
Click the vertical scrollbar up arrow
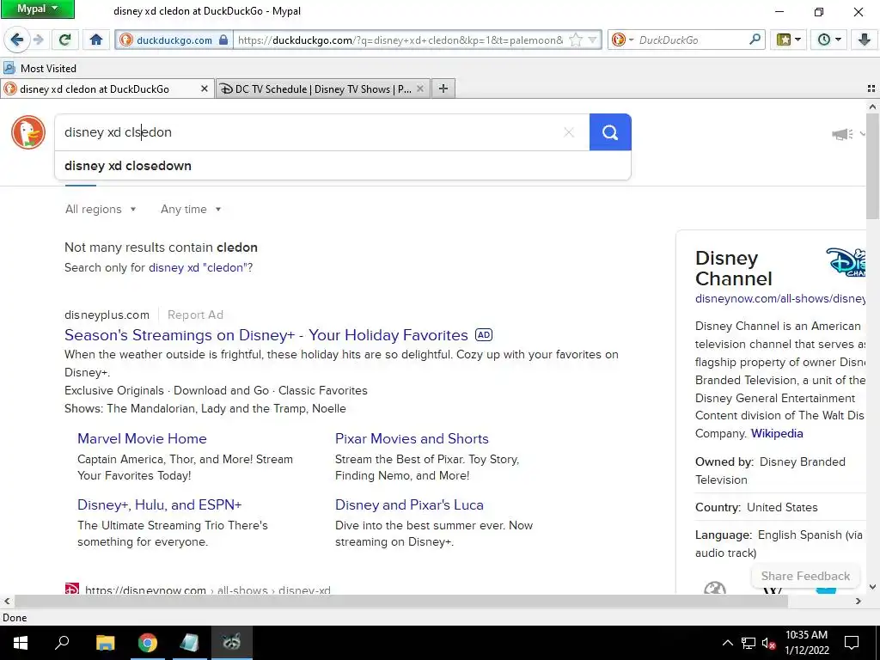point(872,106)
